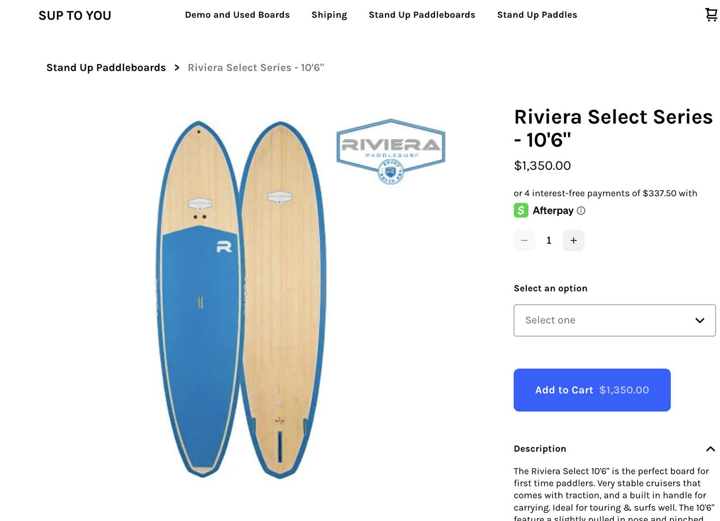This screenshot has width=720, height=521.
Task: Click SUP TO YOU site logo
Action: coord(75,16)
